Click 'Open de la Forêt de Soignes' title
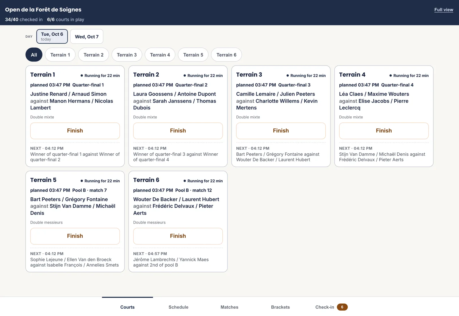This screenshot has height=316, width=459. (43, 9)
